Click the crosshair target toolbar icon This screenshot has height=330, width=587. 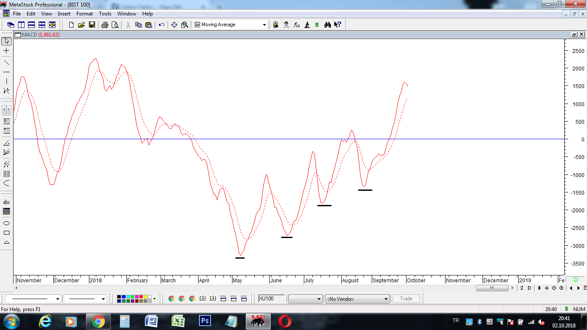[174, 25]
